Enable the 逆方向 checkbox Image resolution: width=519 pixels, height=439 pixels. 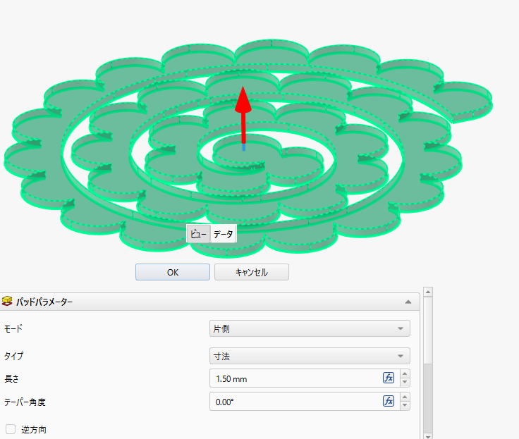click(x=11, y=429)
